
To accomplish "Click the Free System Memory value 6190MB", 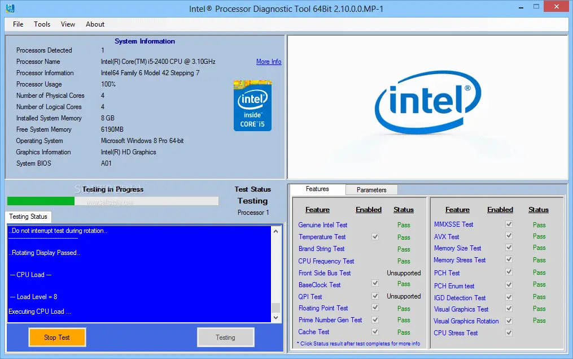I will 112,129.
